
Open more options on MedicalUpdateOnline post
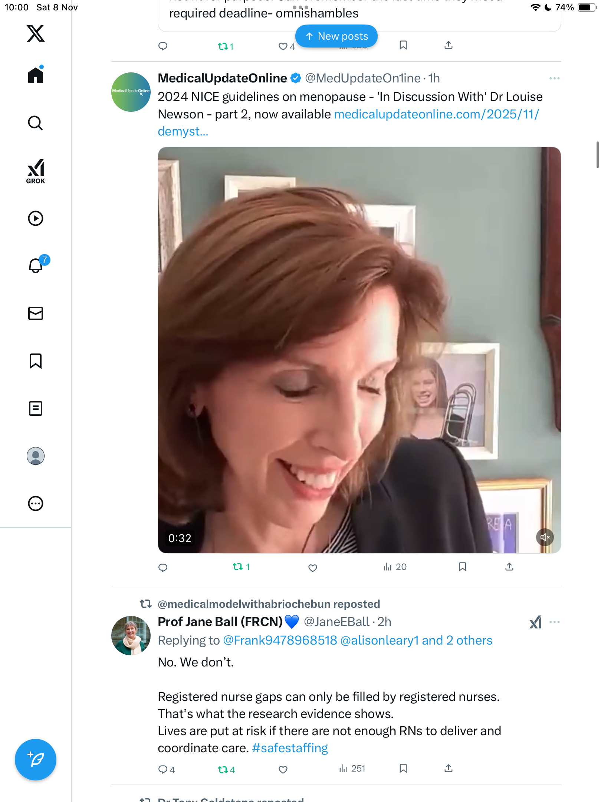tap(554, 78)
